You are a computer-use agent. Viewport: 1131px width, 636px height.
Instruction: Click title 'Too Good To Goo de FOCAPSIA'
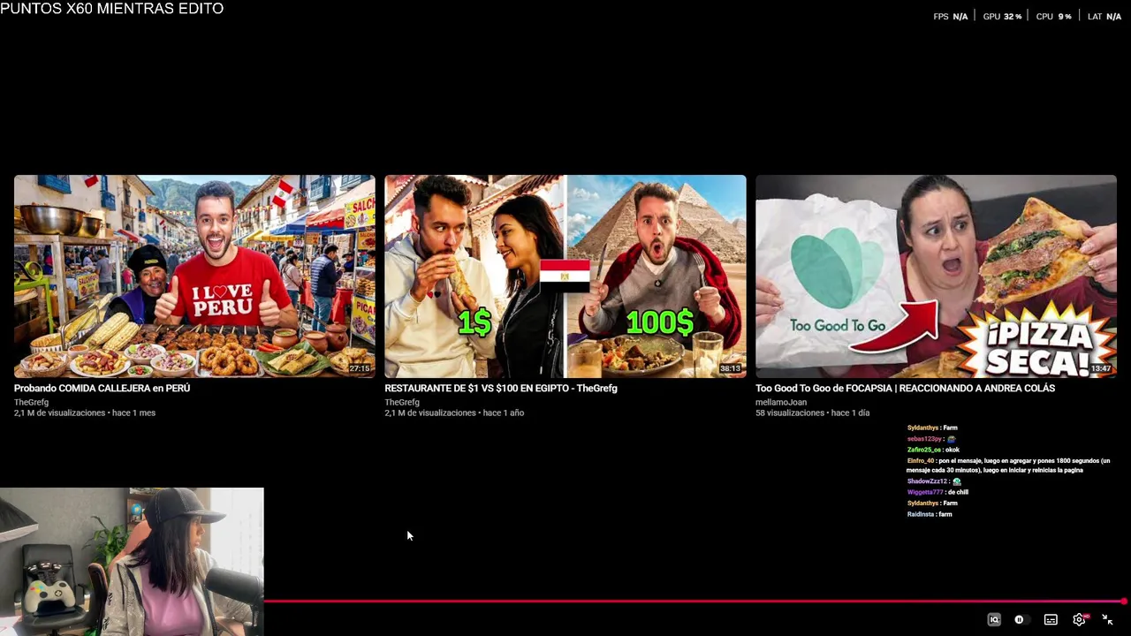click(x=905, y=388)
